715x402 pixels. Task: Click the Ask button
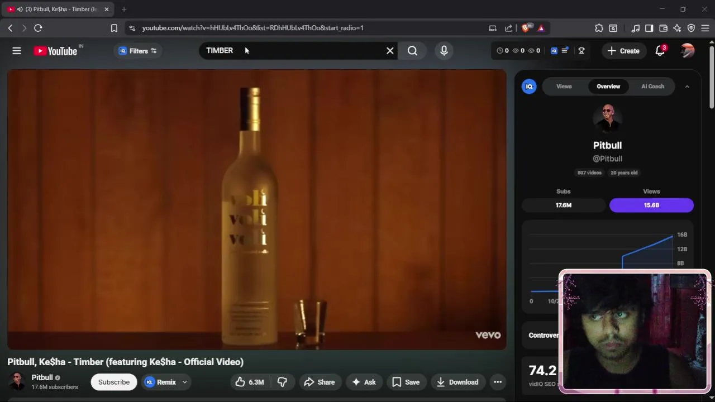tap(364, 382)
